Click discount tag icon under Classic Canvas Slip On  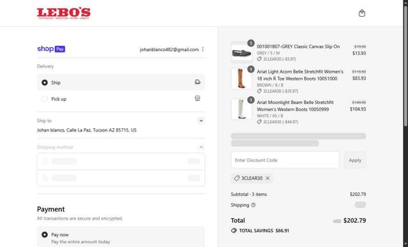(259, 59)
